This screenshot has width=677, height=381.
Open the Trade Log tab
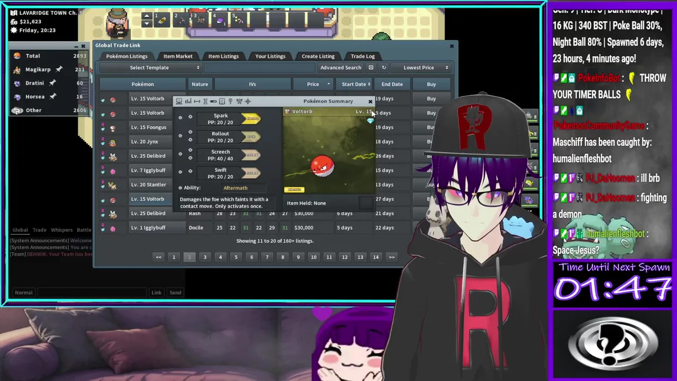pos(362,56)
